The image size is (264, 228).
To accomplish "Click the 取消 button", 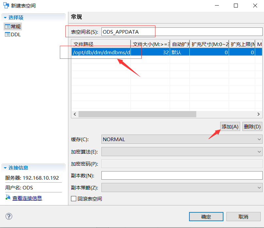I will (x=243, y=217).
